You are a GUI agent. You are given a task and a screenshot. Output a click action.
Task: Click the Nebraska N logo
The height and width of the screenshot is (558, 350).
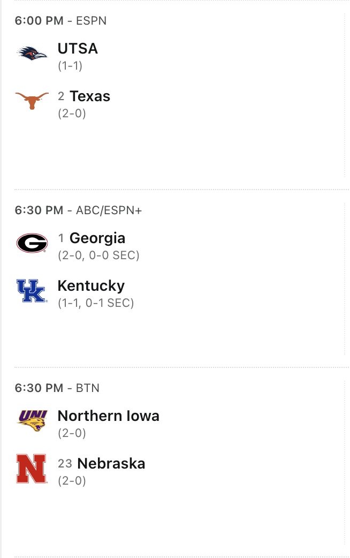click(x=32, y=469)
